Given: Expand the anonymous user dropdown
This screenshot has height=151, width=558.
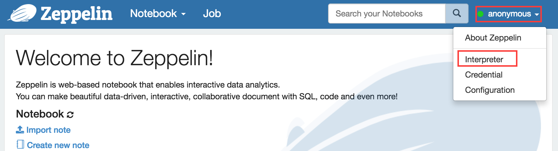Looking at the screenshot, I should [509, 14].
